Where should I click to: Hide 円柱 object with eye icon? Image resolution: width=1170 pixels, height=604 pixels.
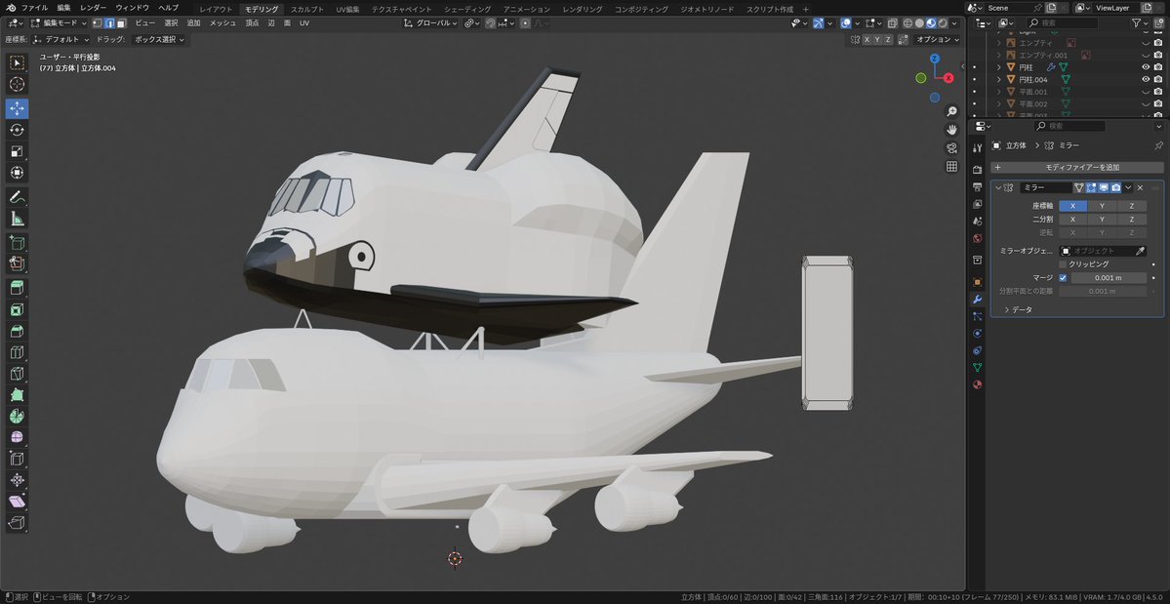click(x=1146, y=67)
